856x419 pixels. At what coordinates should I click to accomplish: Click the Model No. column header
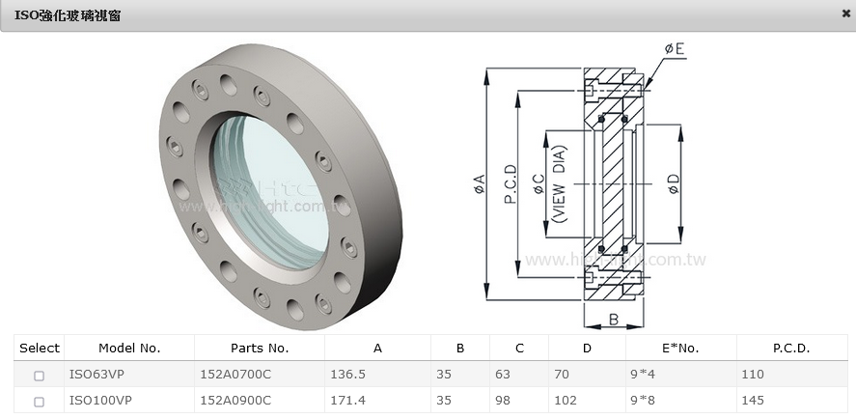click(129, 349)
